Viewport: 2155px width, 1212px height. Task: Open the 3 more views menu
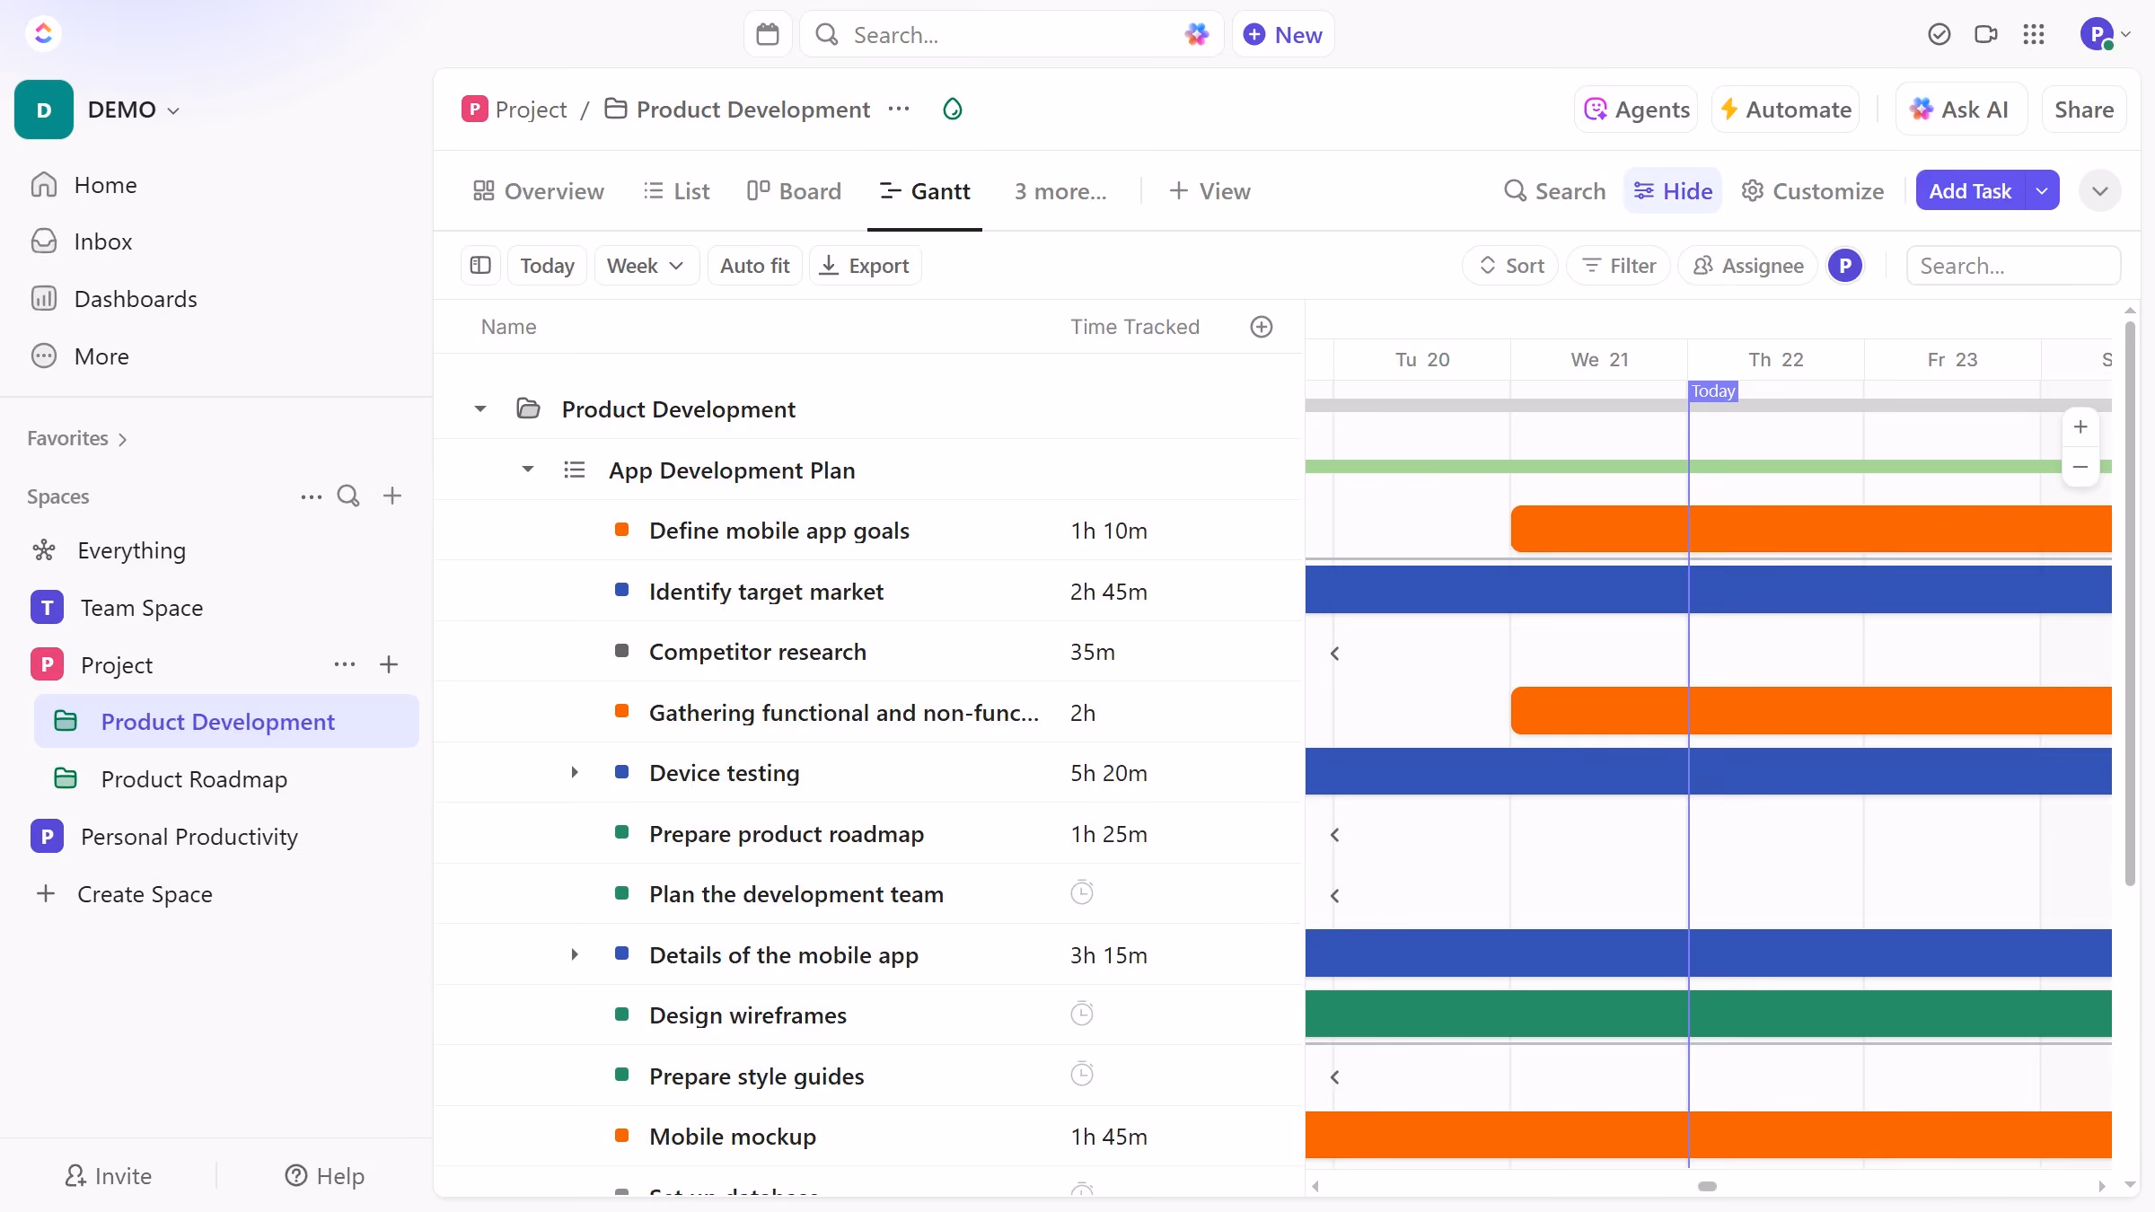point(1060,191)
